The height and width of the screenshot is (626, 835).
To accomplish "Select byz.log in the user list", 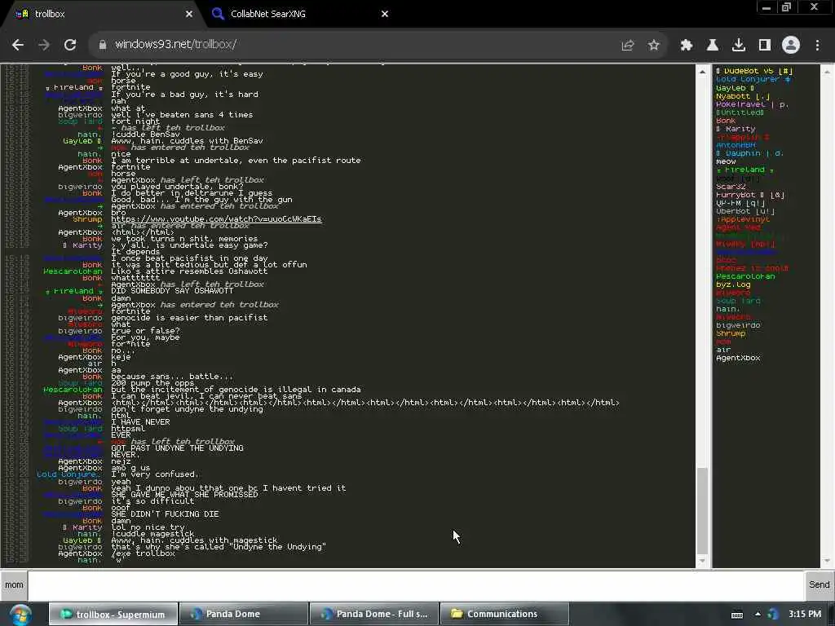I will [x=733, y=284].
